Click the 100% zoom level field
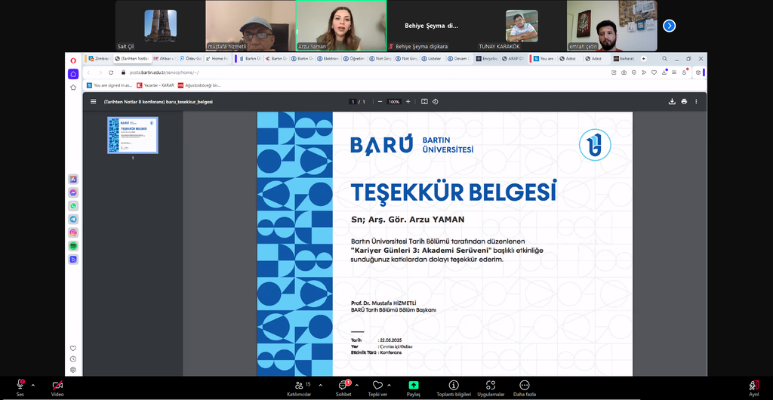This screenshot has height=400, width=773. pyautogui.click(x=394, y=101)
